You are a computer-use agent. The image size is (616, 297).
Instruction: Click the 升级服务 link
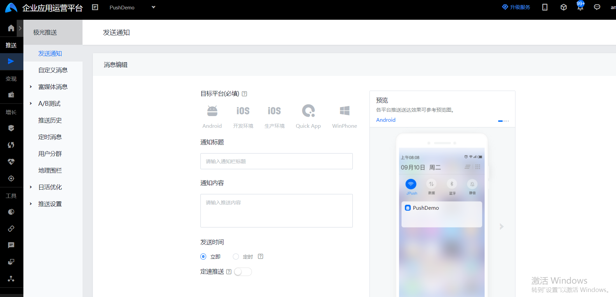[x=516, y=7]
